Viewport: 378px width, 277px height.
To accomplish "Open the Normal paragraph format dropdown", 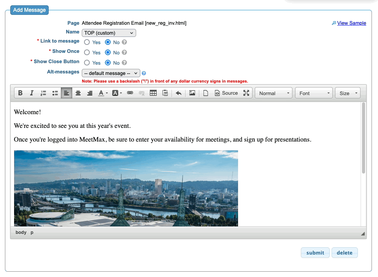I will point(273,93).
